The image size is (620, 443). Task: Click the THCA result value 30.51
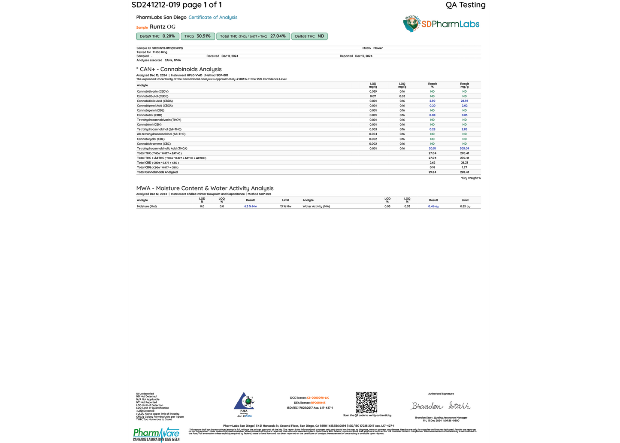(x=432, y=149)
